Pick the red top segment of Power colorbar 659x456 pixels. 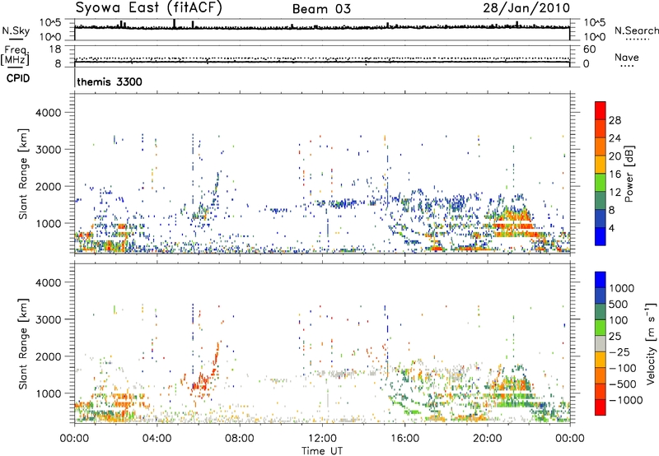coord(601,110)
